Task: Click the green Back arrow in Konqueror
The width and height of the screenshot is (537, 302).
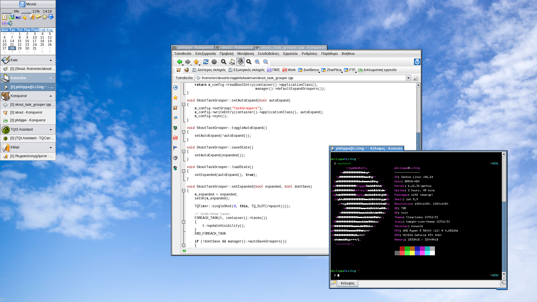Action: 179,62
